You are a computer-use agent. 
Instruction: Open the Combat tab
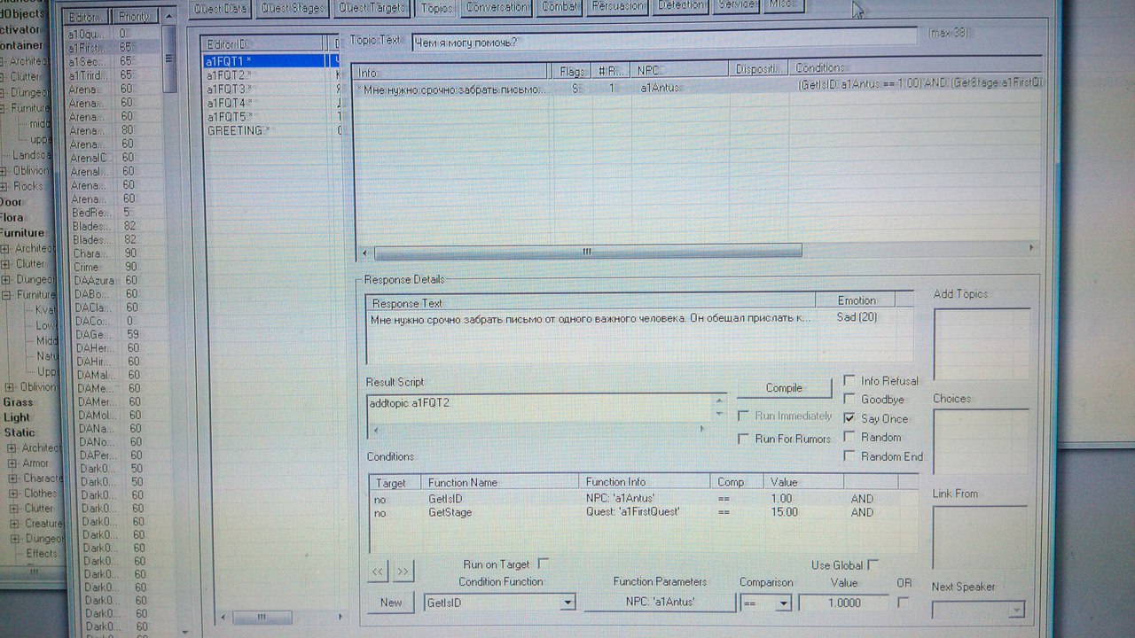pyautogui.click(x=559, y=9)
